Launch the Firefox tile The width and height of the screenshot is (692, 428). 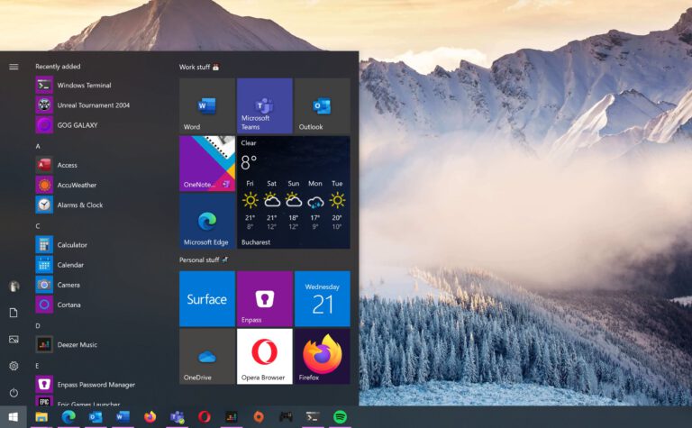[323, 356]
